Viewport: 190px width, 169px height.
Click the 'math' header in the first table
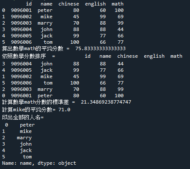click(x=118, y=4)
